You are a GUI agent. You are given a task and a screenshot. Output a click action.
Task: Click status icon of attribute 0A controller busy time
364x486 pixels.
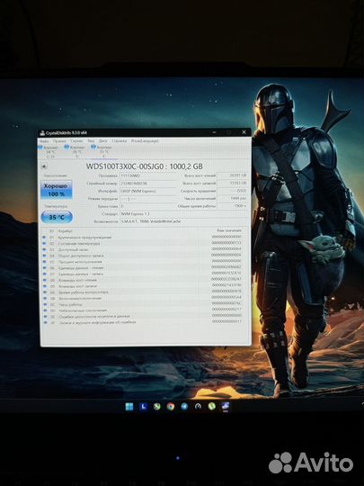click(45, 292)
